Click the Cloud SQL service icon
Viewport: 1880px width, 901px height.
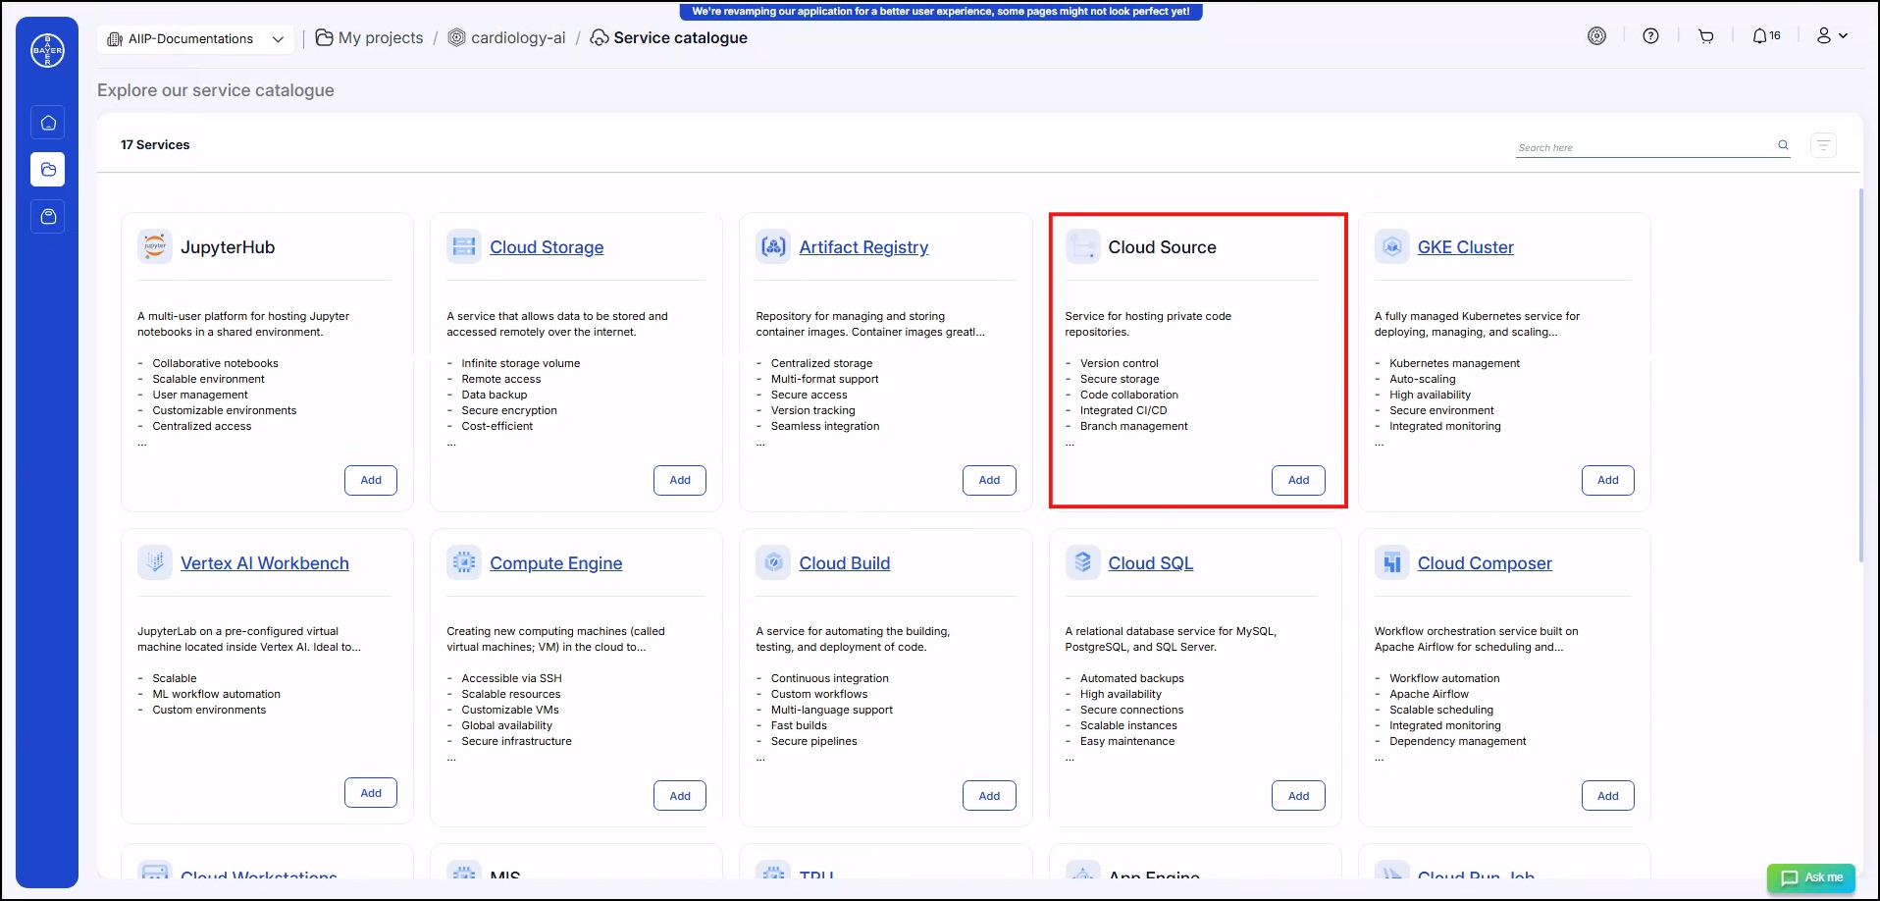pyautogui.click(x=1083, y=562)
